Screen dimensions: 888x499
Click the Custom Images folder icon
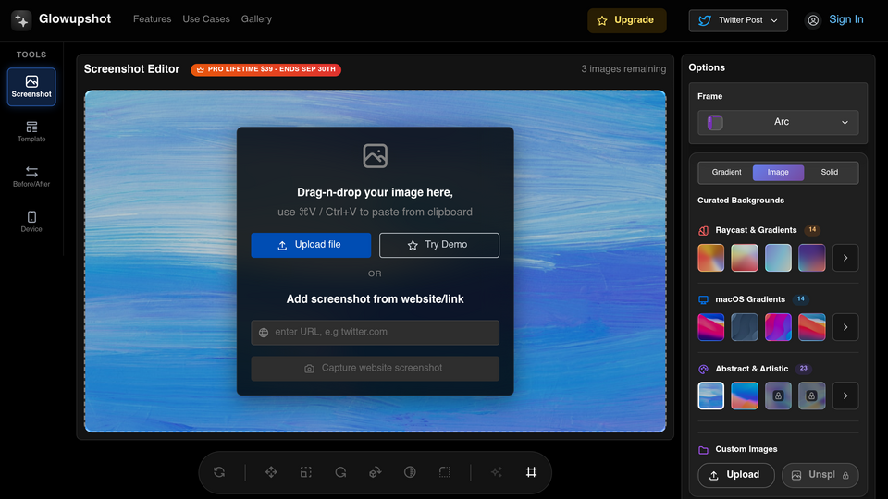(x=703, y=450)
